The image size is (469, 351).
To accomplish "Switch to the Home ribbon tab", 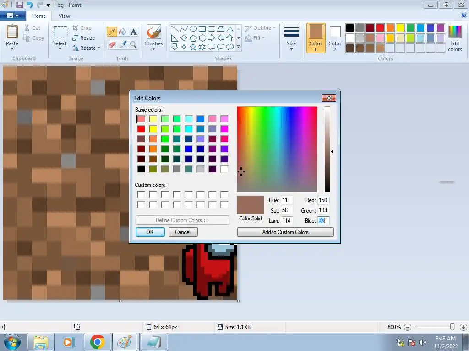I will click(x=39, y=16).
